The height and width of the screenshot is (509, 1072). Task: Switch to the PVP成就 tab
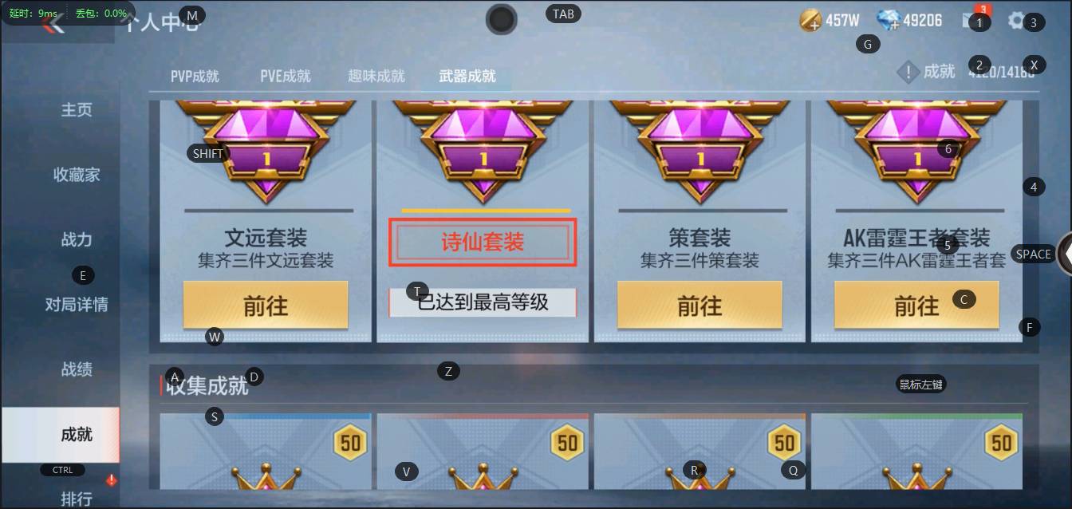point(195,77)
